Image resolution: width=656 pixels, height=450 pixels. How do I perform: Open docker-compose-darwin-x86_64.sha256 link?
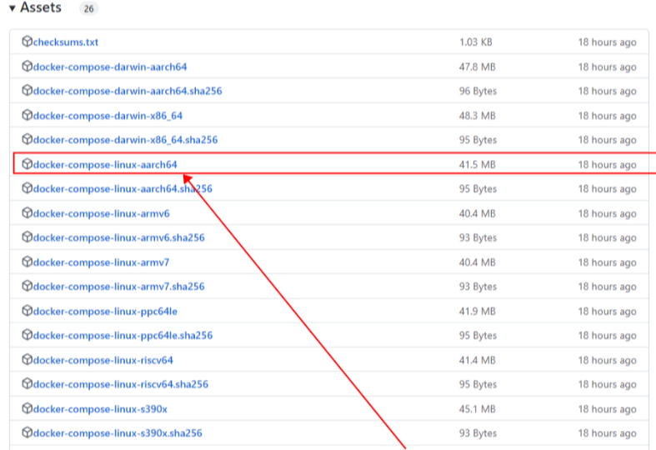126,140
